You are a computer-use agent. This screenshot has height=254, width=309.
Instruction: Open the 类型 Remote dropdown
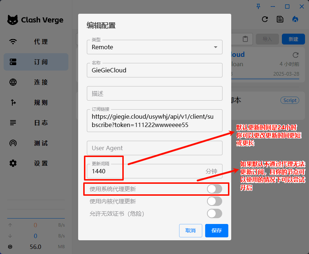tap(154, 47)
